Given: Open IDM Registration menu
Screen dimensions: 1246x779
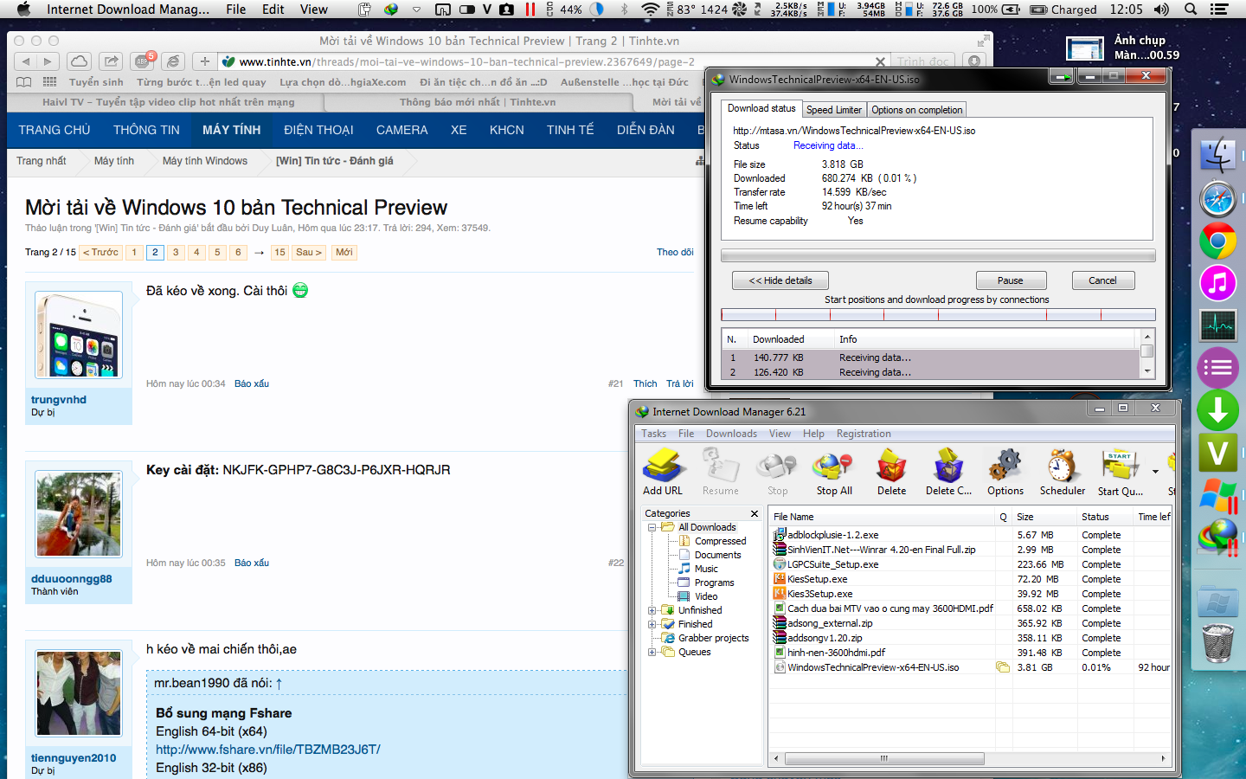Looking at the screenshot, I should (x=864, y=434).
